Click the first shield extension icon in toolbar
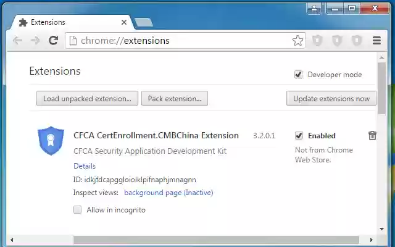This screenshot has width=395, height=247. click(x=317, y=40)
